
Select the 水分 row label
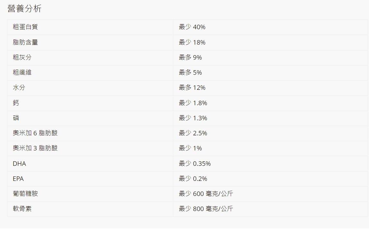coord(19,88)
